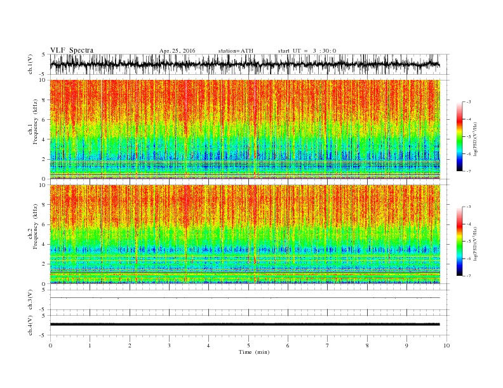
Task: Click the ch.1 spectrogram color scale bar
Action: [459, 136]
